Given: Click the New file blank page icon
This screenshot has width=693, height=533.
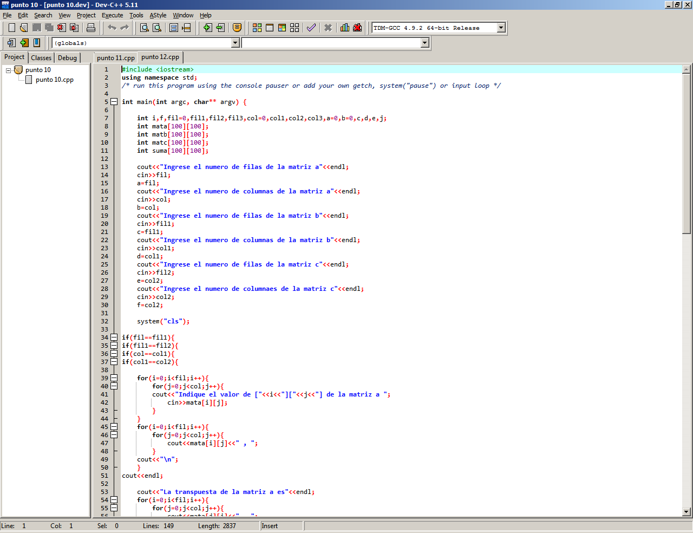Looking at the screenshot, I should pos(11,28).
